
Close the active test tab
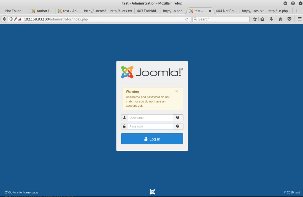point(210,11)
